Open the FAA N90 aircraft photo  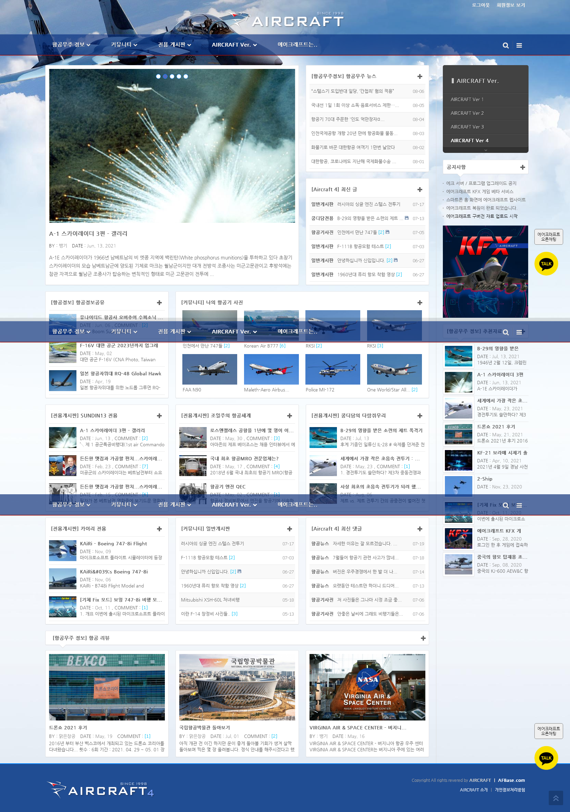210,369
